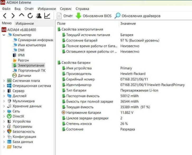Click the Тесты icon in tree

pyautogui.click(x=9, y=147)
